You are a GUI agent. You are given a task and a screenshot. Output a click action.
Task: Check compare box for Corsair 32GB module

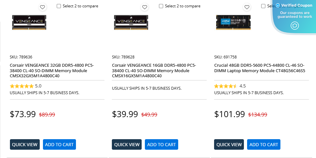(x=59, y=6)
